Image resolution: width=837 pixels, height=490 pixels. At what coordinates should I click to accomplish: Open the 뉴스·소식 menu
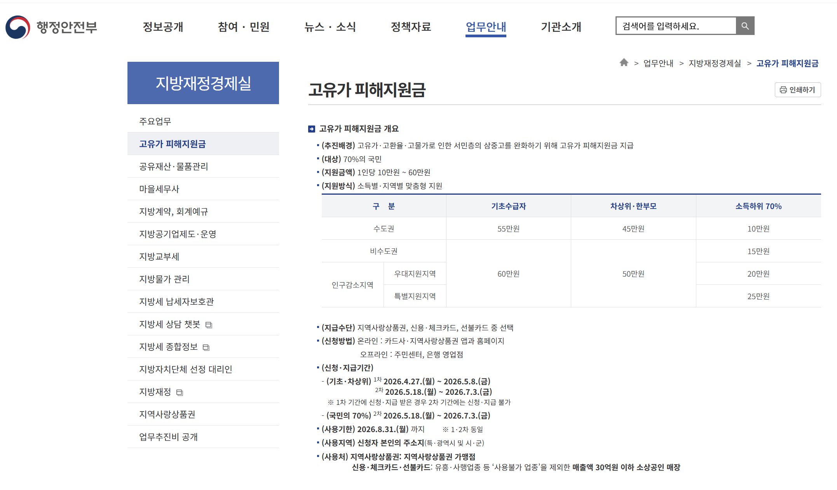click(330, 27)
